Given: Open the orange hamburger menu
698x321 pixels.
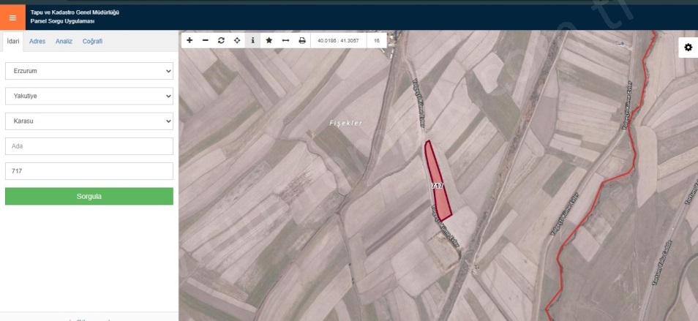Looking at the screenshot, I should pos(12,17).
